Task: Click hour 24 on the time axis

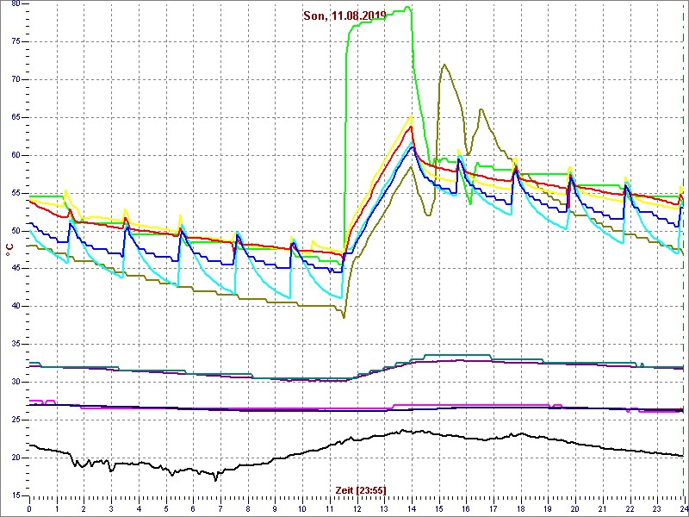Action: (x=683, y=509)
